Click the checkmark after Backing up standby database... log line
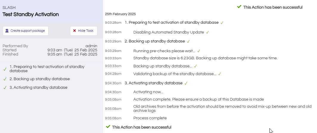 (x=195, y=66)
